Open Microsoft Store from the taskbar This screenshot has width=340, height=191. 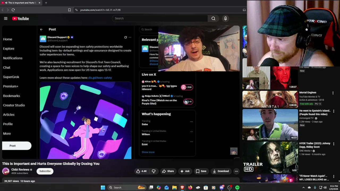point(206,188)
